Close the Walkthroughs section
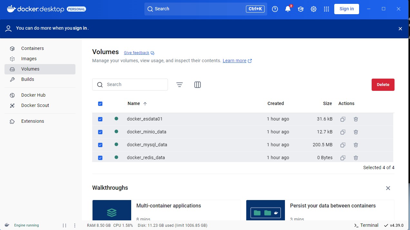This screenshot has height=230, width=410. [x=388, y=188]
